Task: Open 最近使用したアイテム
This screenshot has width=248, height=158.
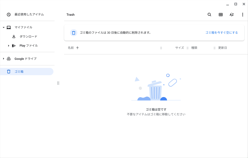Action: (x=29, y=14)
